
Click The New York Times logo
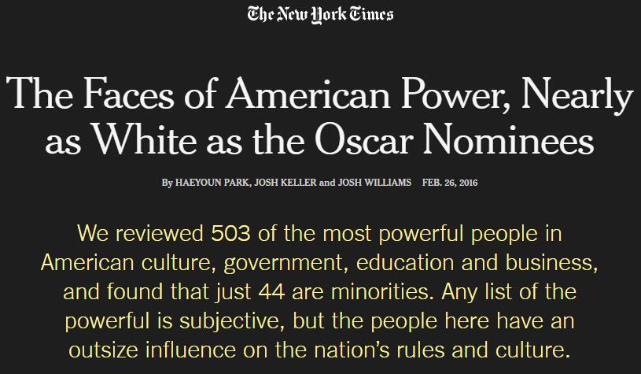tap(320, 14)
